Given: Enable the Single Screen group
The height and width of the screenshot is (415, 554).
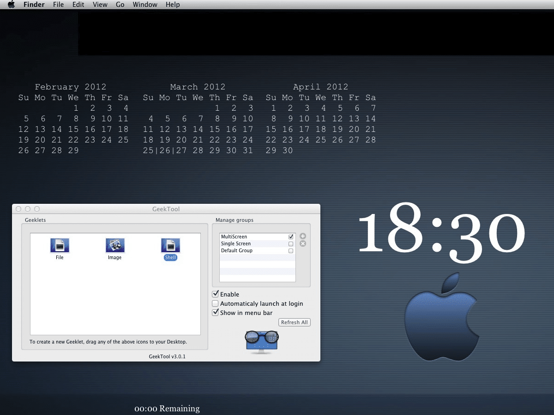Looking at the screenshot, I should pyautogui.click(x=290, y=243).
